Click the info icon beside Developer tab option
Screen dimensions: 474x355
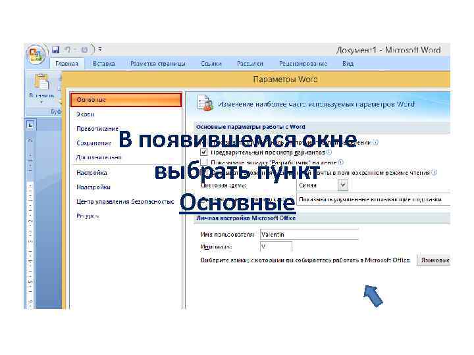point(341,162)
